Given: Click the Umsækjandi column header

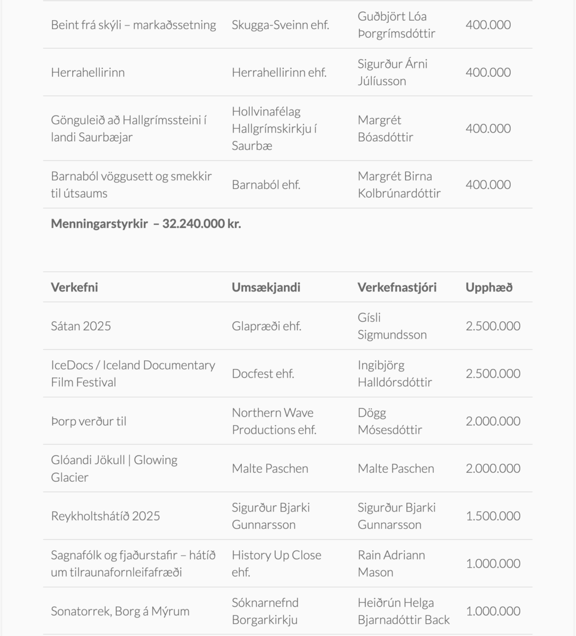Looking at the screenshot, I should click(266, 287).
